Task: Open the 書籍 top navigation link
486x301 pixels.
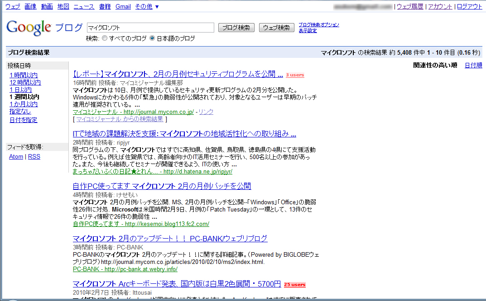Action: [105, 6]
